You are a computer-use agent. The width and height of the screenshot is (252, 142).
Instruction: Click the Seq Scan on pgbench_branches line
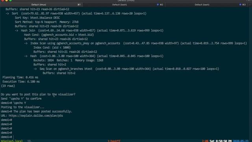126,69
